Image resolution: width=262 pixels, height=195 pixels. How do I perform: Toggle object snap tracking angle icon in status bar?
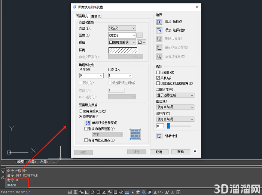pyautogui.click(x=104, y=192)
